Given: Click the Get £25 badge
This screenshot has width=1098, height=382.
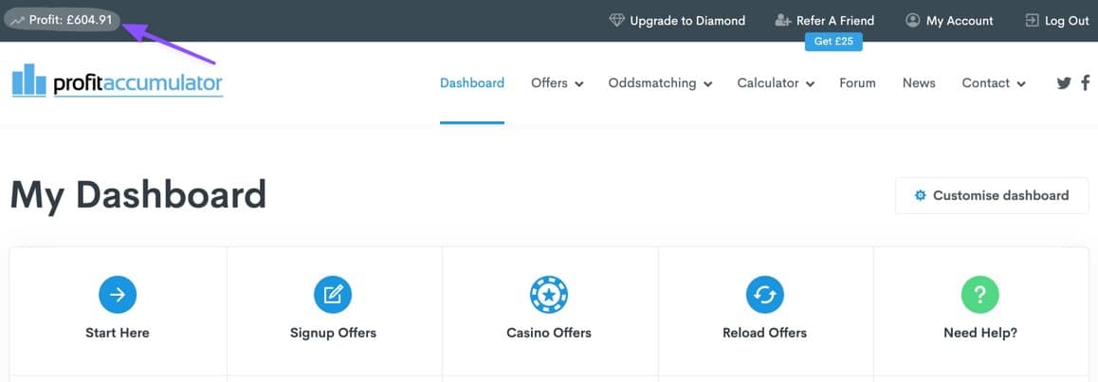Looking at the screenshot, I should click(833, 42).
